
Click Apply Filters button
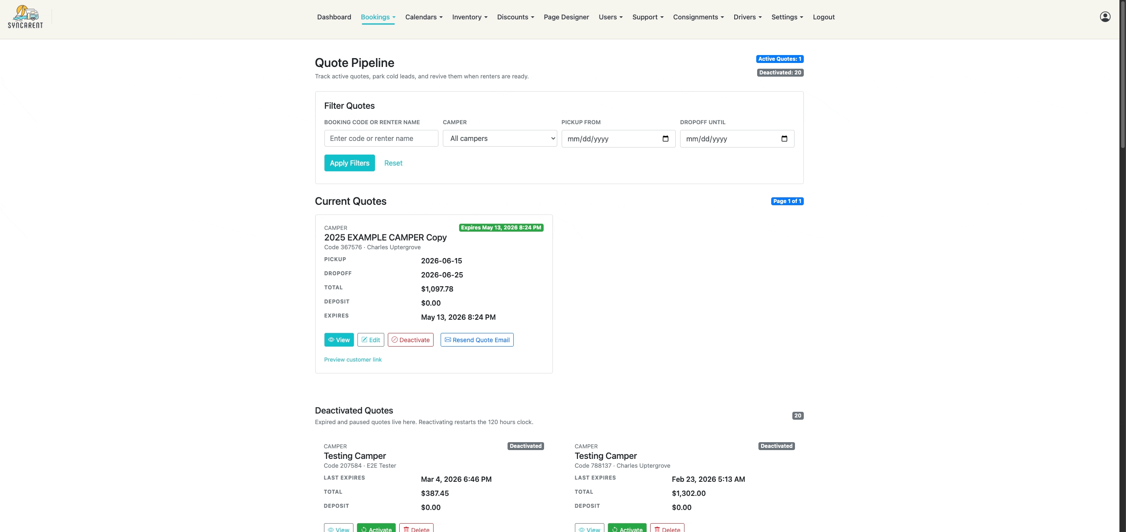(350, 163)
